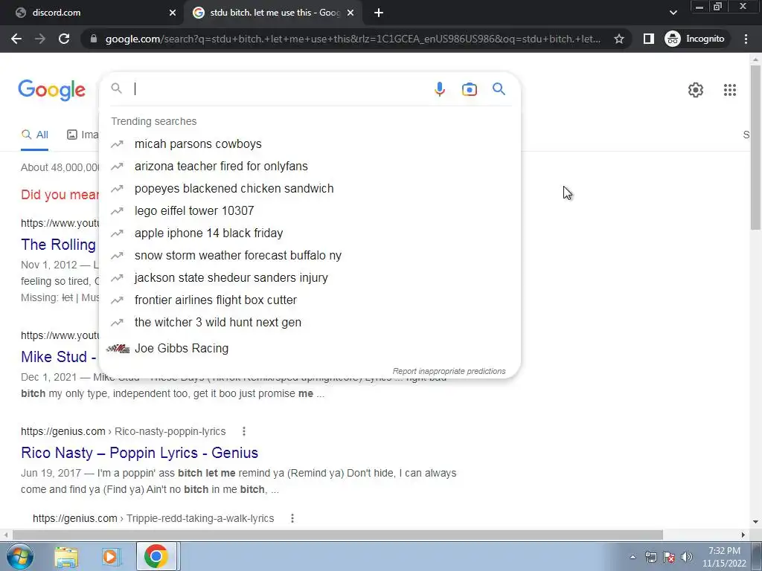Select the stdu Google search tab
The width and height of the screenshot is (762, 571).
click(x=272, y=13)
